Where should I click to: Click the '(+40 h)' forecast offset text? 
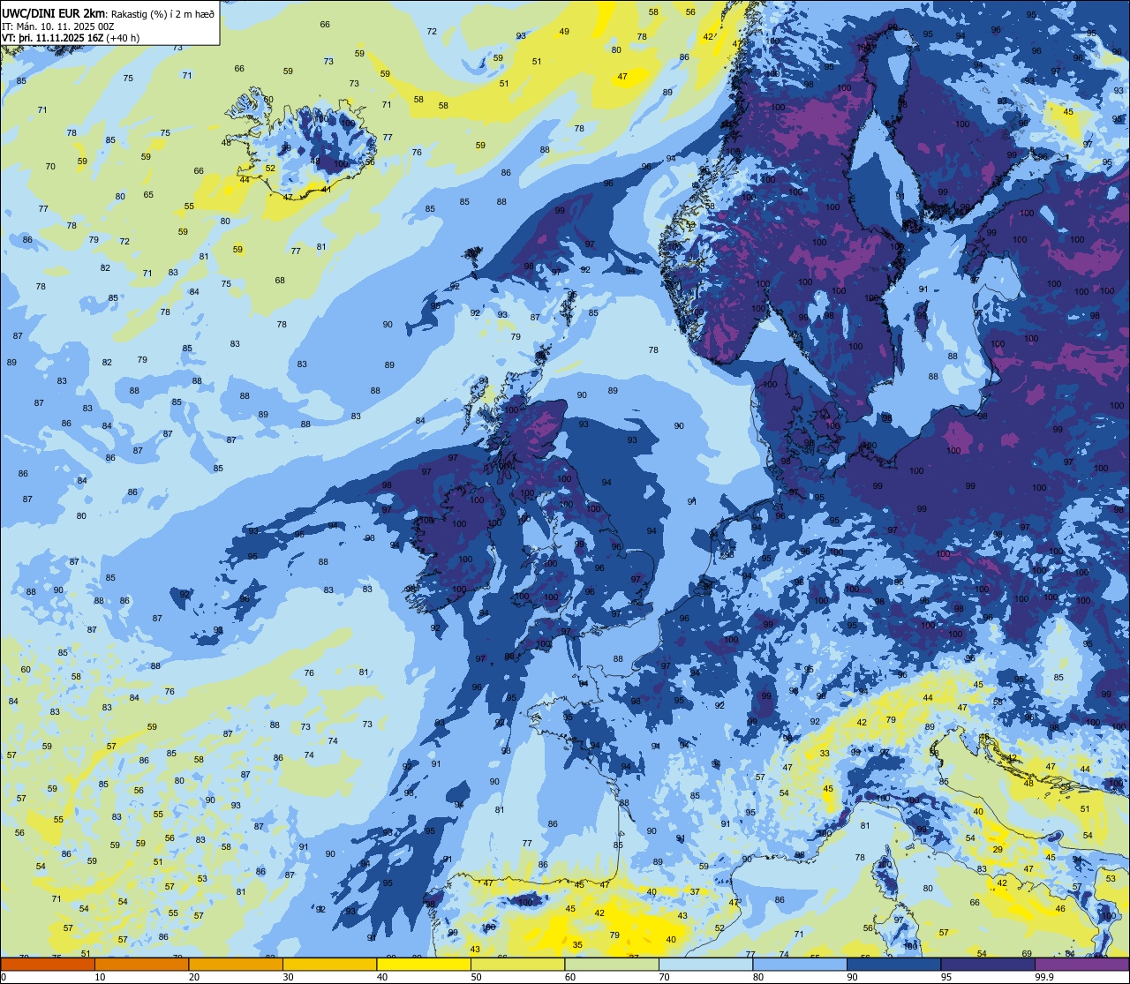(x=121, y=38)
